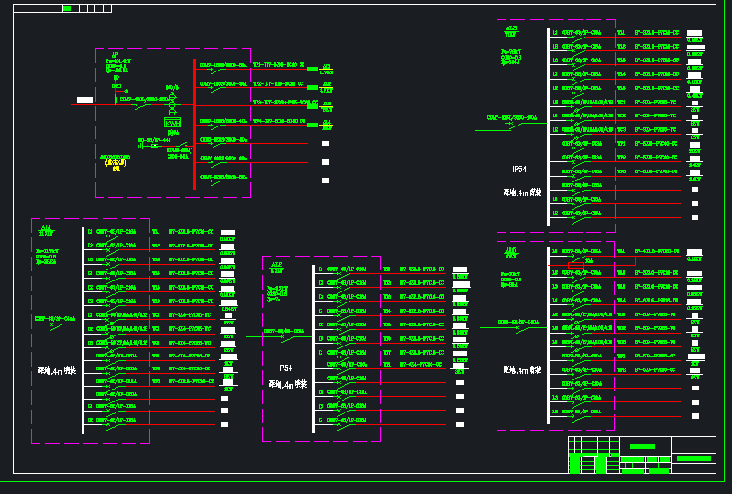Select the red-circled breaker in the lower-right panel
This screenshot has height=494, width=732.
[576, 265]
